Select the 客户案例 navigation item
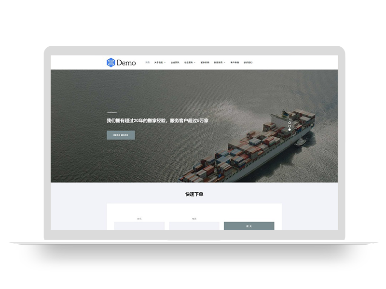Image resolution: width=386 pixels, height=289 pixels. click(234, 62)
